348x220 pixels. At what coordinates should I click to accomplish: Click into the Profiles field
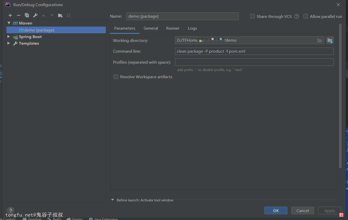click(254, 62)
